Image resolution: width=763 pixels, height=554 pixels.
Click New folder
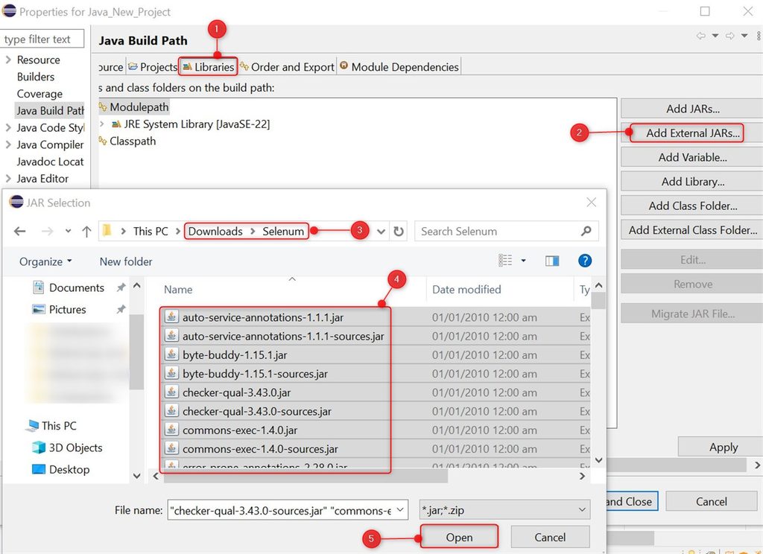[x=125, y=261]
